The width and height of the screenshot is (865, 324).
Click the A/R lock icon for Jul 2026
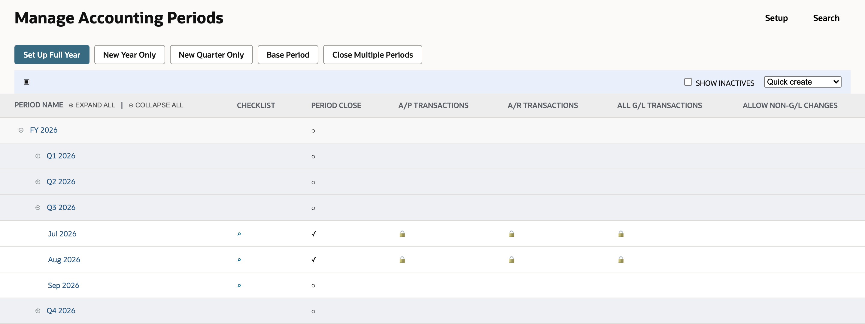pyautogui.click(x=511, y=234)
